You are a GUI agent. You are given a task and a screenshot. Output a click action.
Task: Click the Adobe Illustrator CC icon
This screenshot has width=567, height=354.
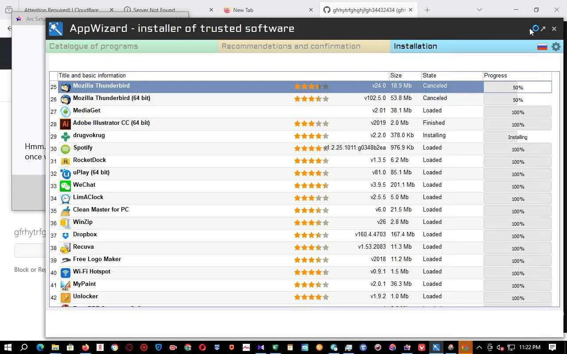click(x=66, y=124)
